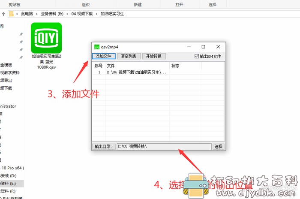Open the 金模板 sidebar folder
The image size is (300, 199).
[x=6, y=65]
